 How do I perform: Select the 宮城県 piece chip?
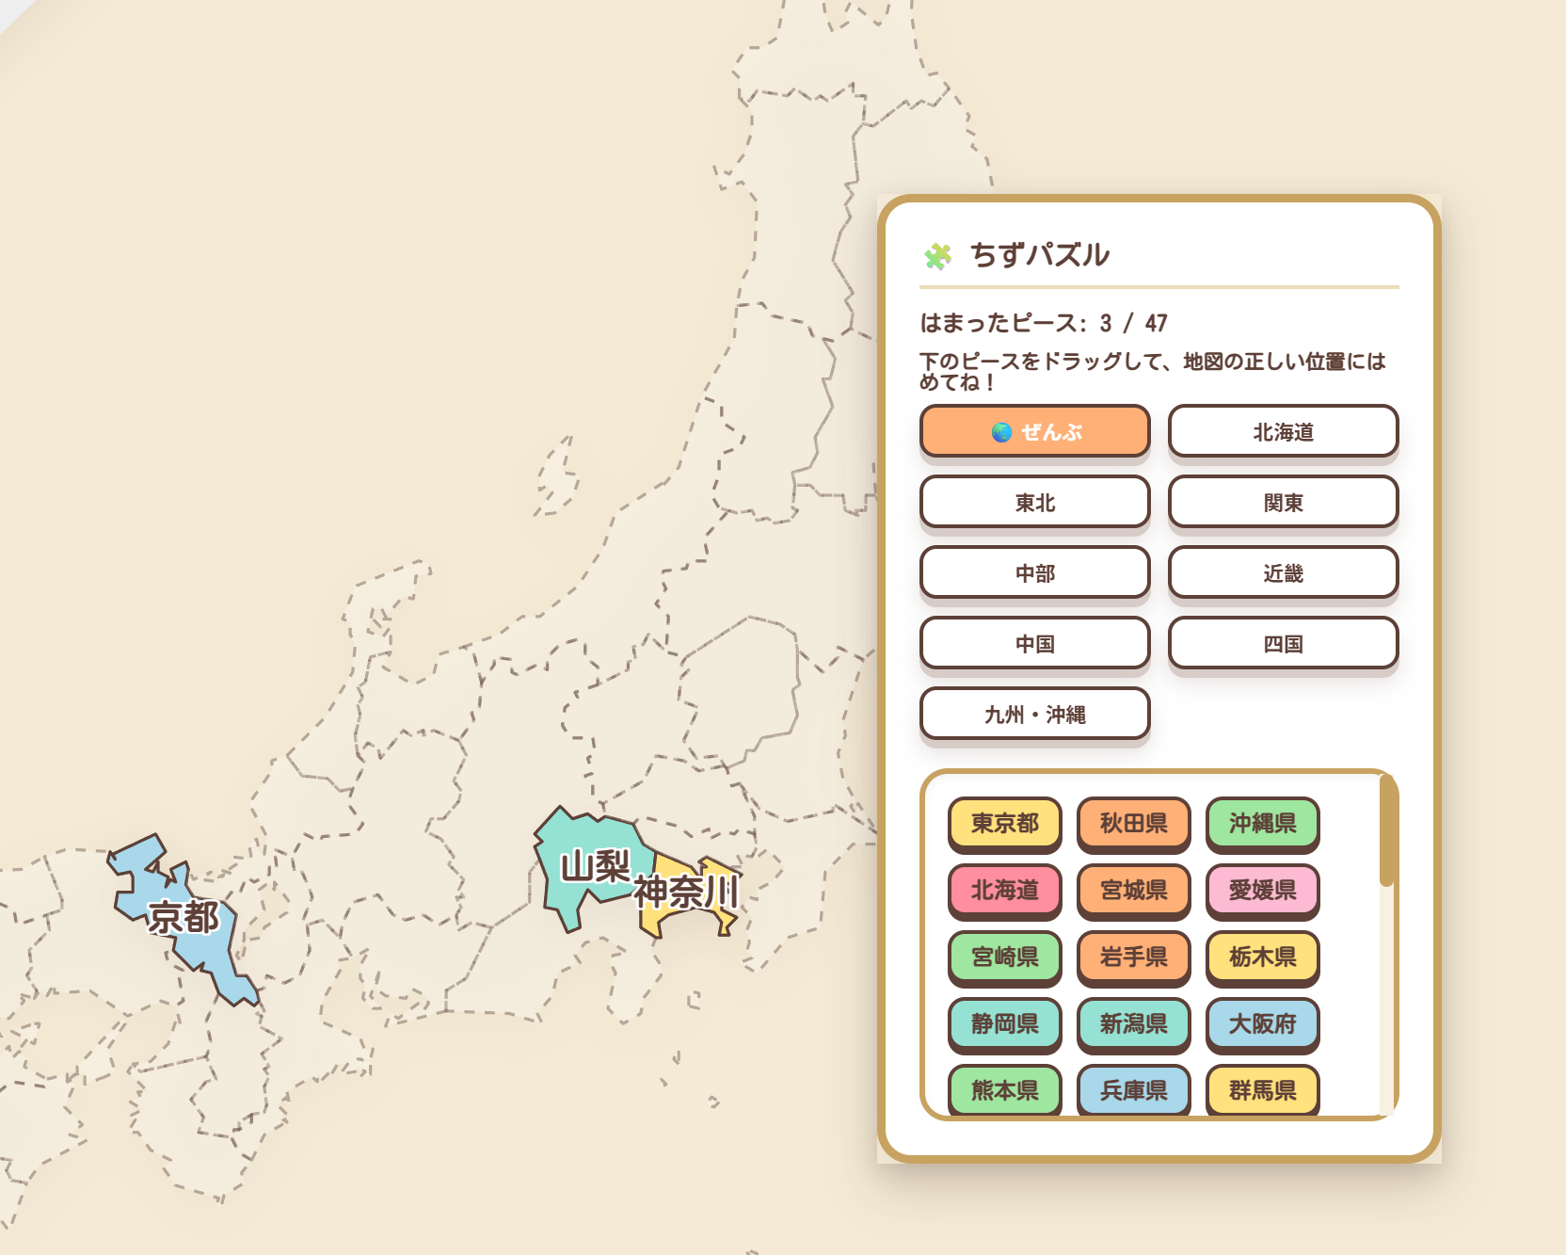1133,891
